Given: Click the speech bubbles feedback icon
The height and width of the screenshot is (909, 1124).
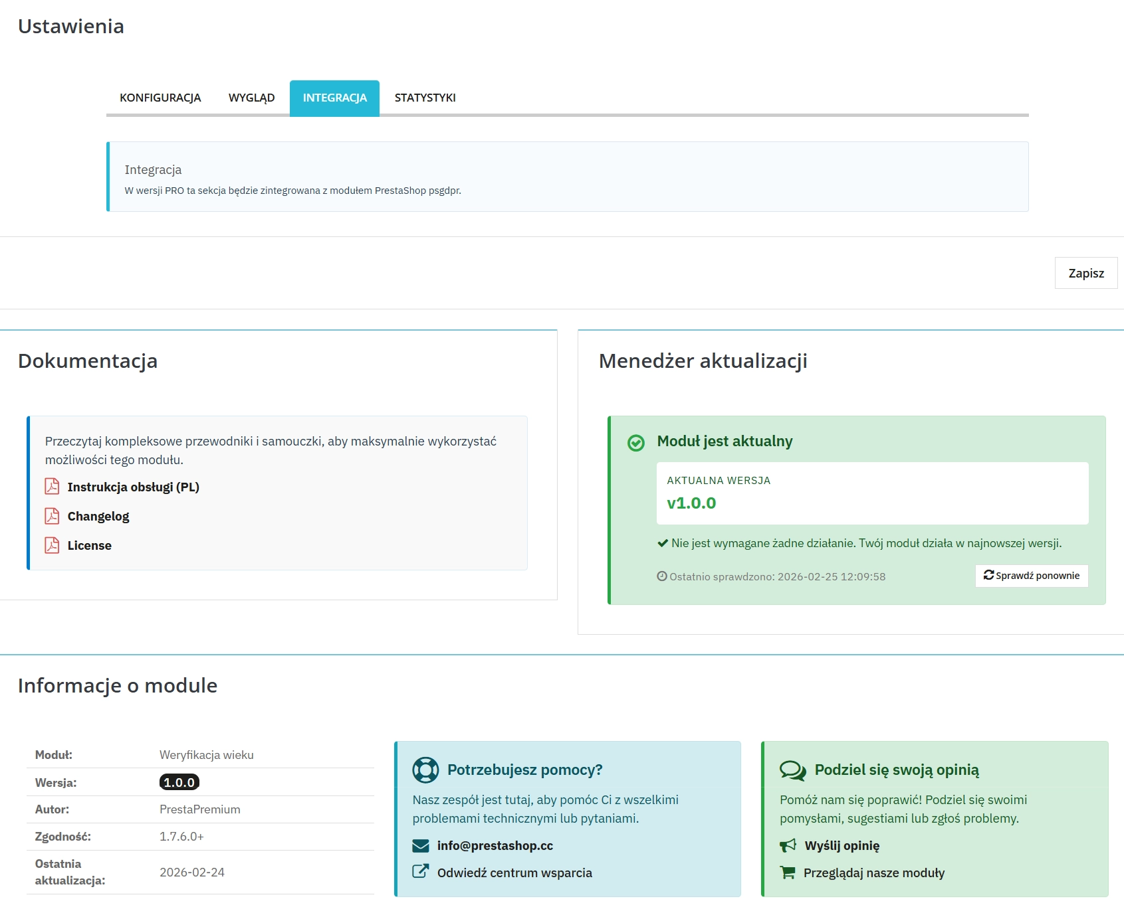Looking at the screenshot, I should [792, 770].
